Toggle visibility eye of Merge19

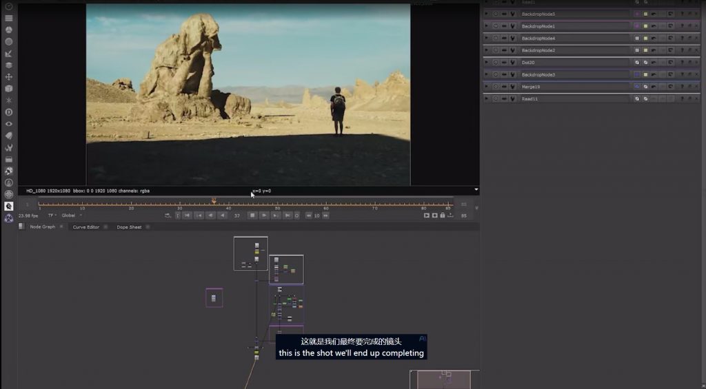pos(496,86)
